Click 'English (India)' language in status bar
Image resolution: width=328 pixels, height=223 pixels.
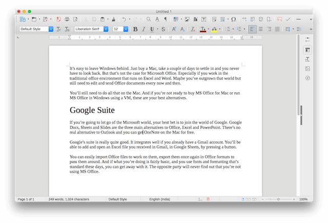(159, 199)
